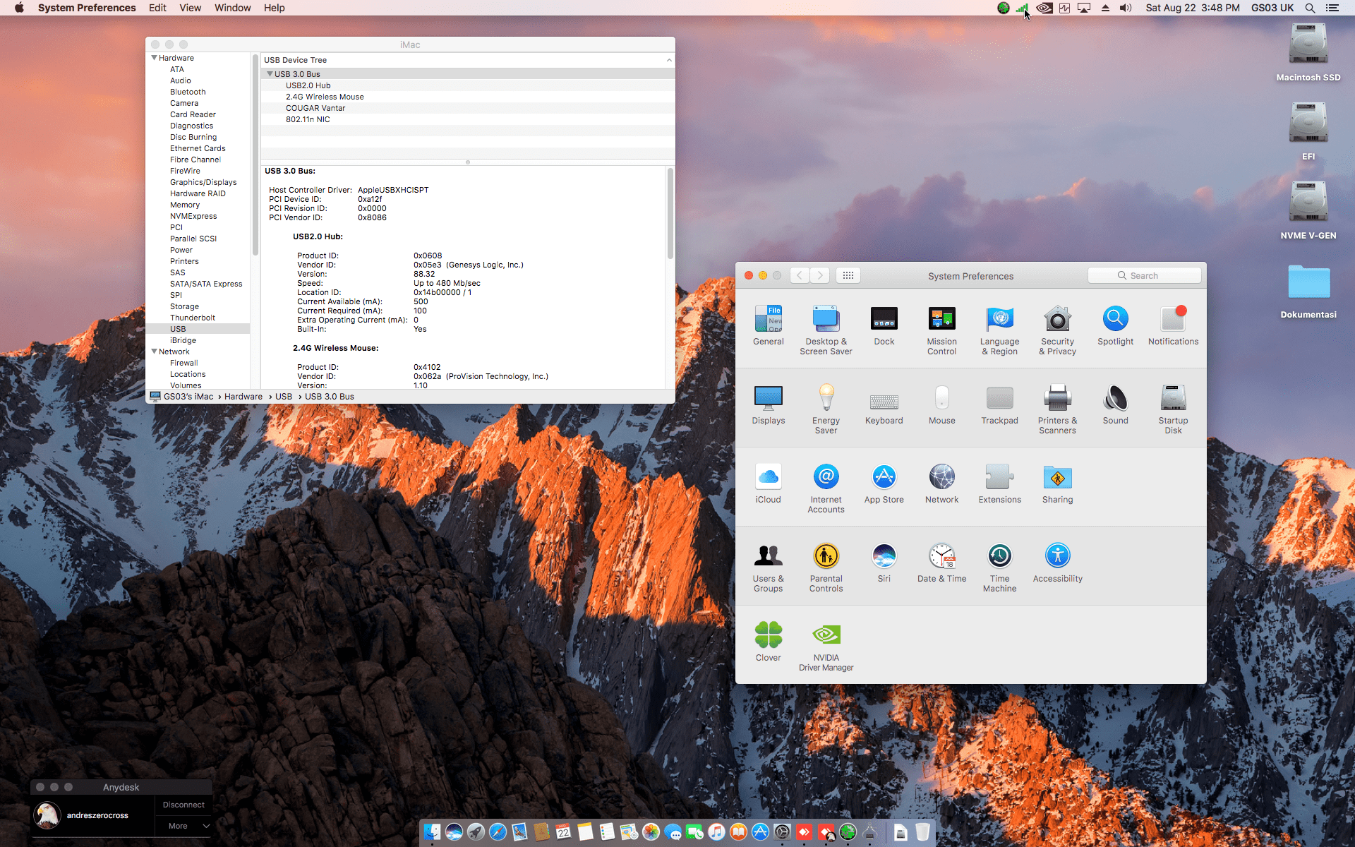Open Users & Groups preferences
Screen dimensions: 1355x847
[x=768, y=567]
